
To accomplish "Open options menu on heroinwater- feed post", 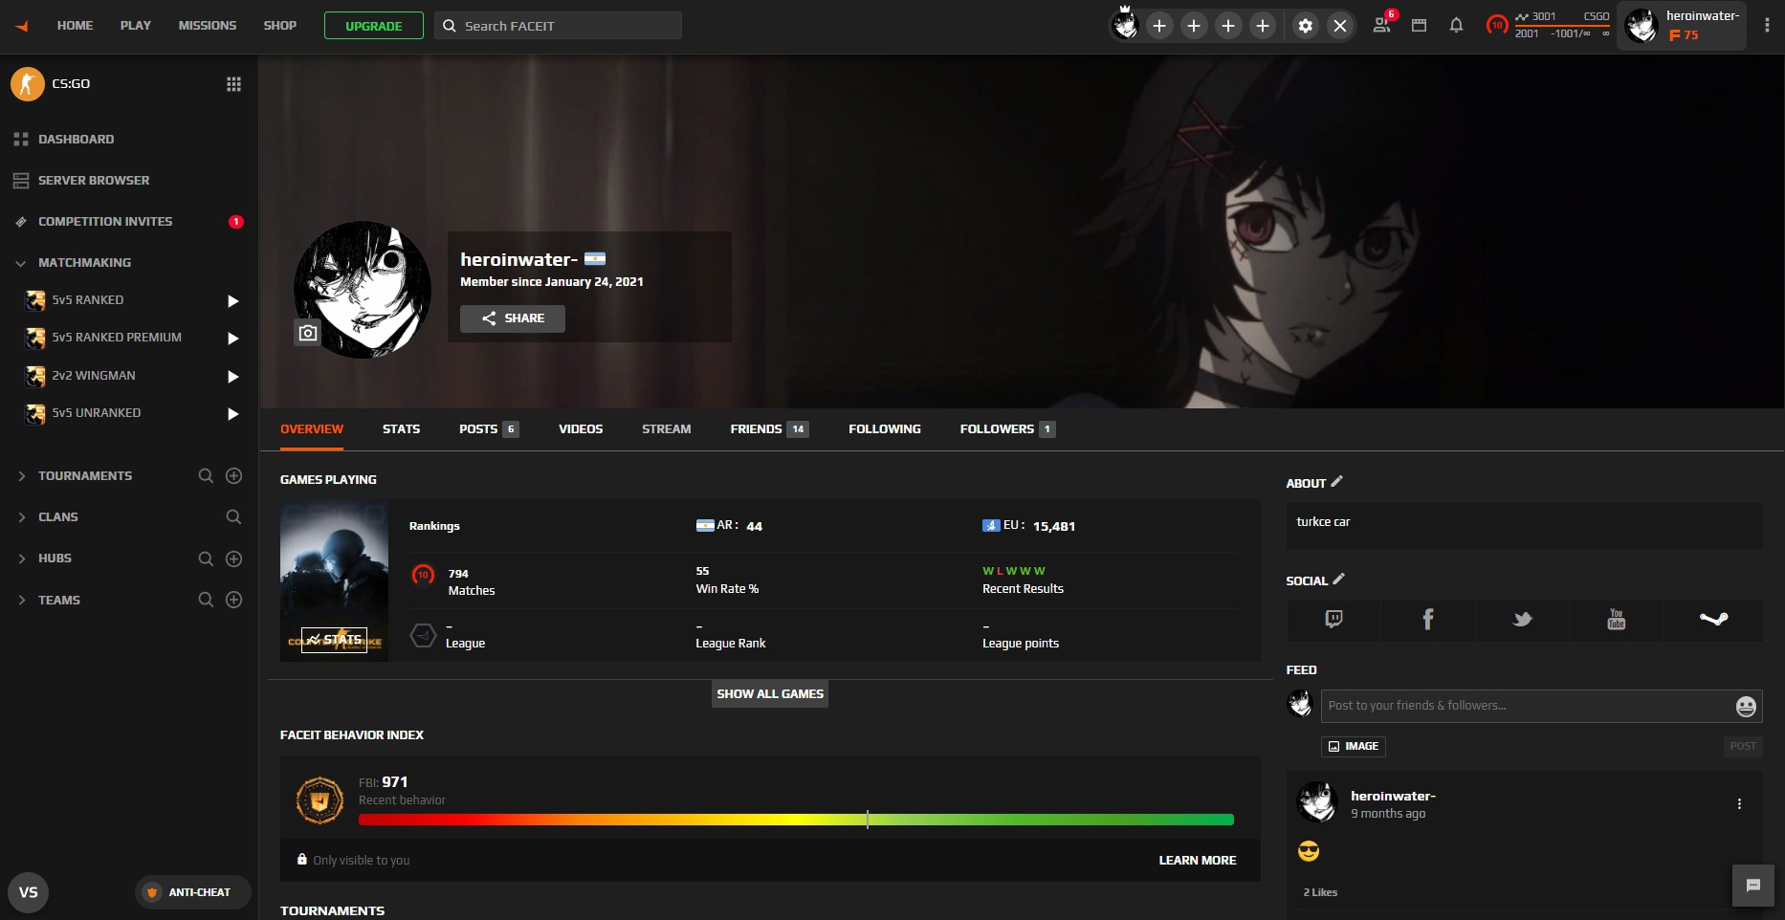I will [1739, 804].
